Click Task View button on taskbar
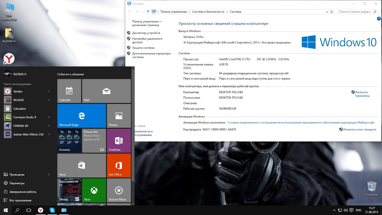Screen dimensions: 382x215 click(x=29, y=210)
